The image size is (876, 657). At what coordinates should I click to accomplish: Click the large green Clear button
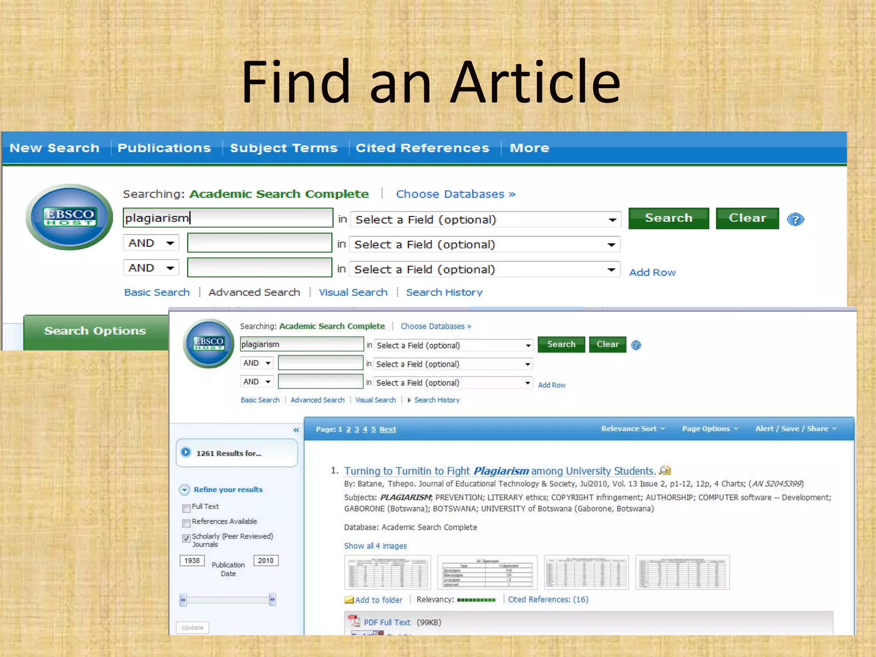point(747,219)
